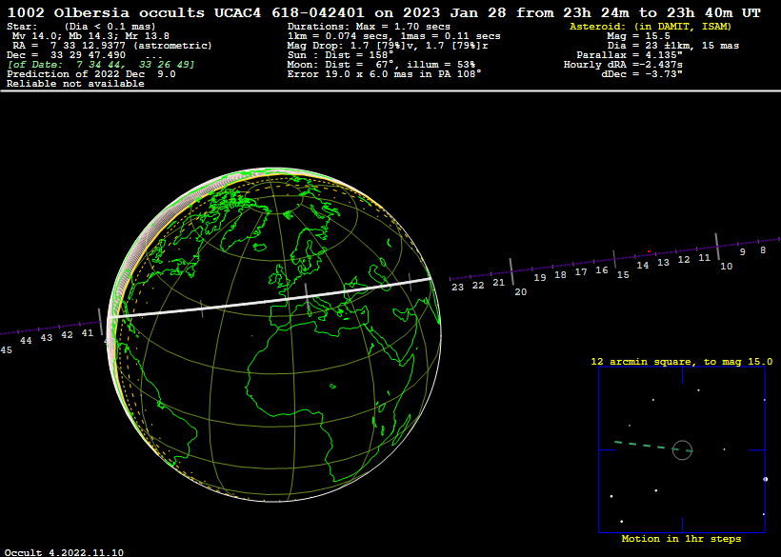Click minute label 20 below the tall tick

pyautogui.click(x=520, y=292)
